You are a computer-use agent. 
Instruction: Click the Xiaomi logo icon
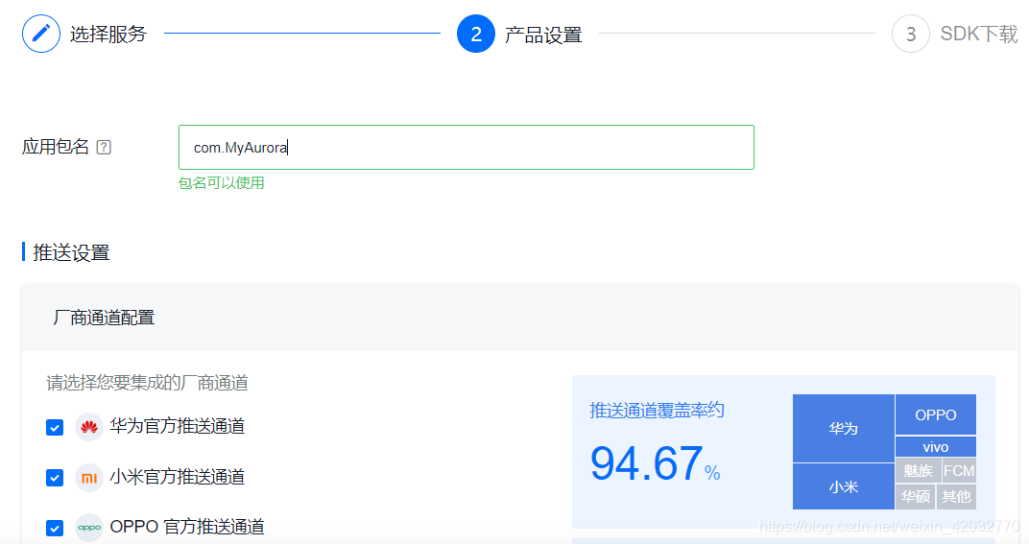tap(89, 478)
